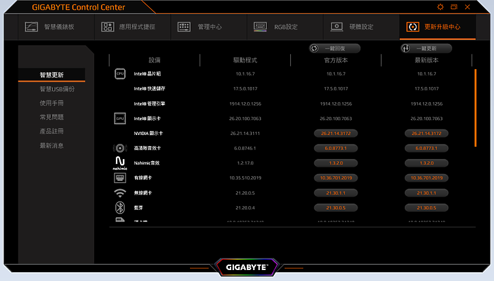Click GIGABYTE Control Center title text
This screenshot has height=281, width=494.
point(78,8)
